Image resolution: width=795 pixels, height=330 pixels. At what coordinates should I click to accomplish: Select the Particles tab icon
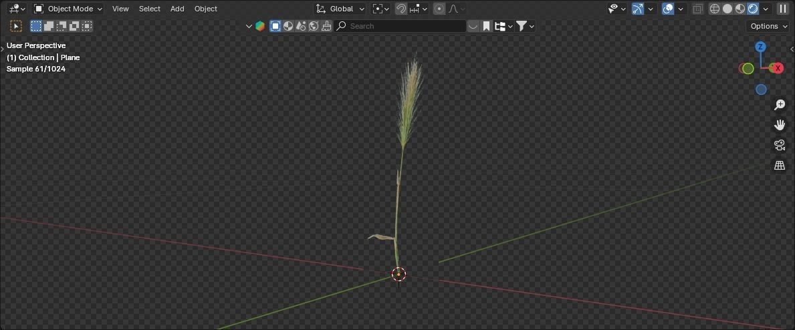[x=301, y=26]
